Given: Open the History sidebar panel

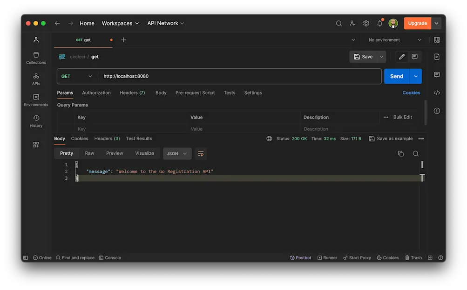Looking at the screenshot, I should 35,121.
